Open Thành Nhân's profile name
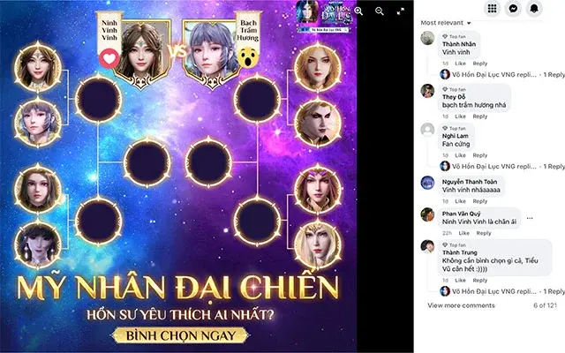The image size is (565, 353). tap(459, 44)
